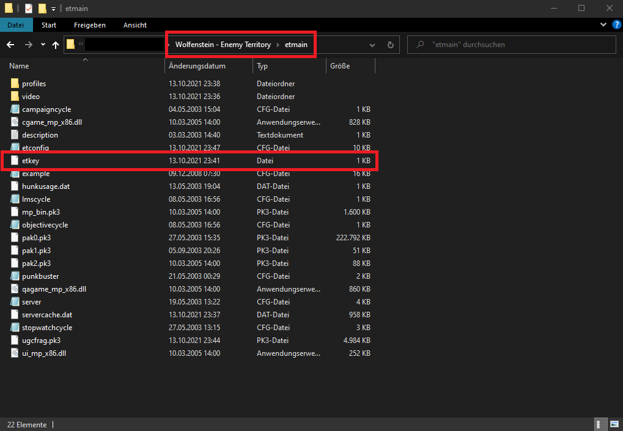Screen dimensions: 623x431
Task: Open the Datei menu tab
Action: 15,25
